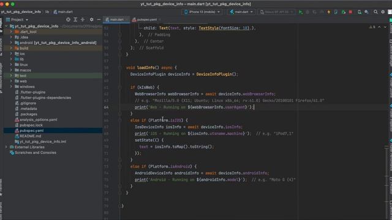
Task: Open the Device Manager toolbar icon
Action: [360, 12]
